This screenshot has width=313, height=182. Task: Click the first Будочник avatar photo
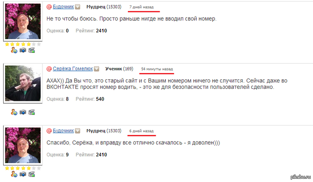click(x=23, y=21)
